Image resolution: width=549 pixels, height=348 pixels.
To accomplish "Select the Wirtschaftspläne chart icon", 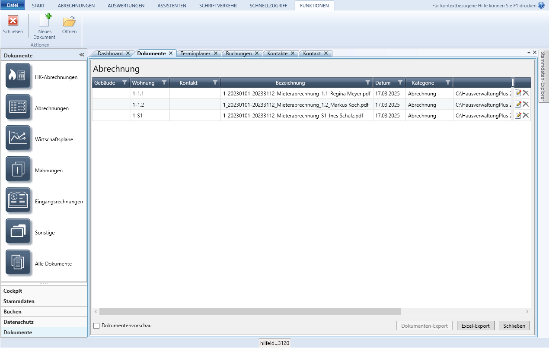I will (x=18, y=138).
